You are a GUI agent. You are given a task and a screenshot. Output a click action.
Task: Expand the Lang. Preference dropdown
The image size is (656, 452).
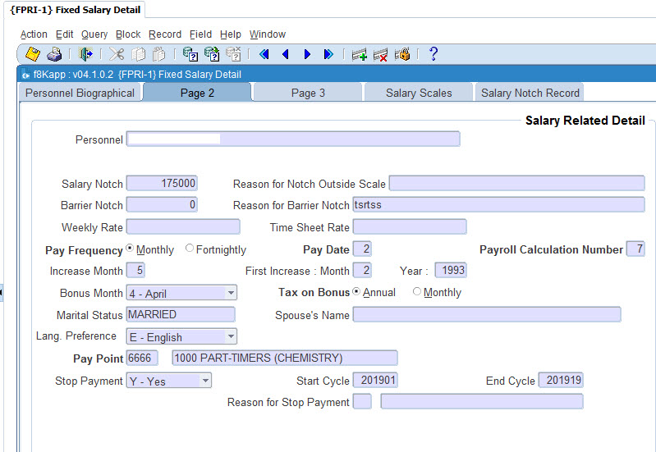231,337
